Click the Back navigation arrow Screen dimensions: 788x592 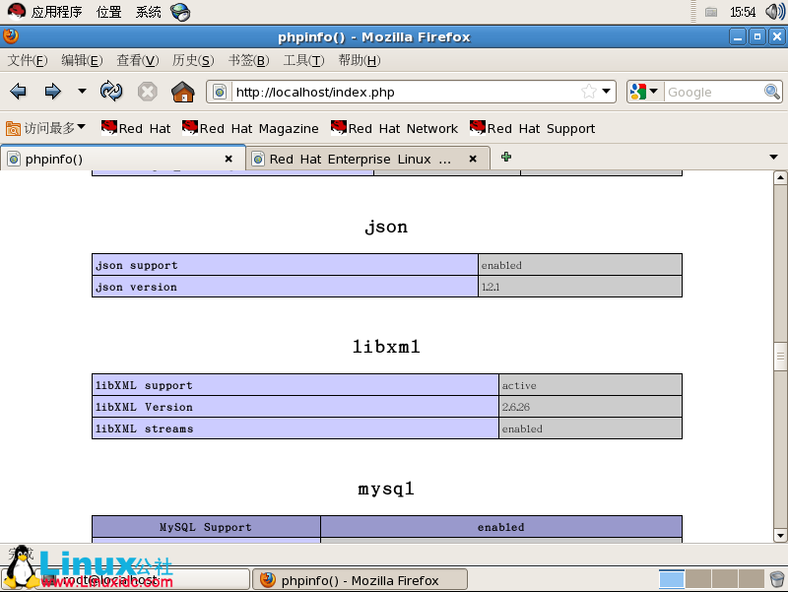pyautogui.click(x=19, y=92)
